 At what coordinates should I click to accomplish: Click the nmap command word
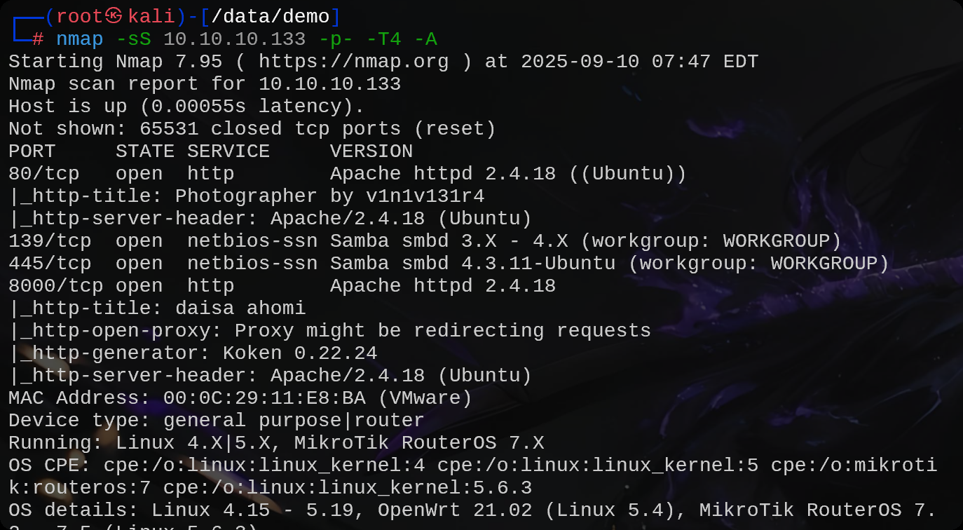point(80,39)
